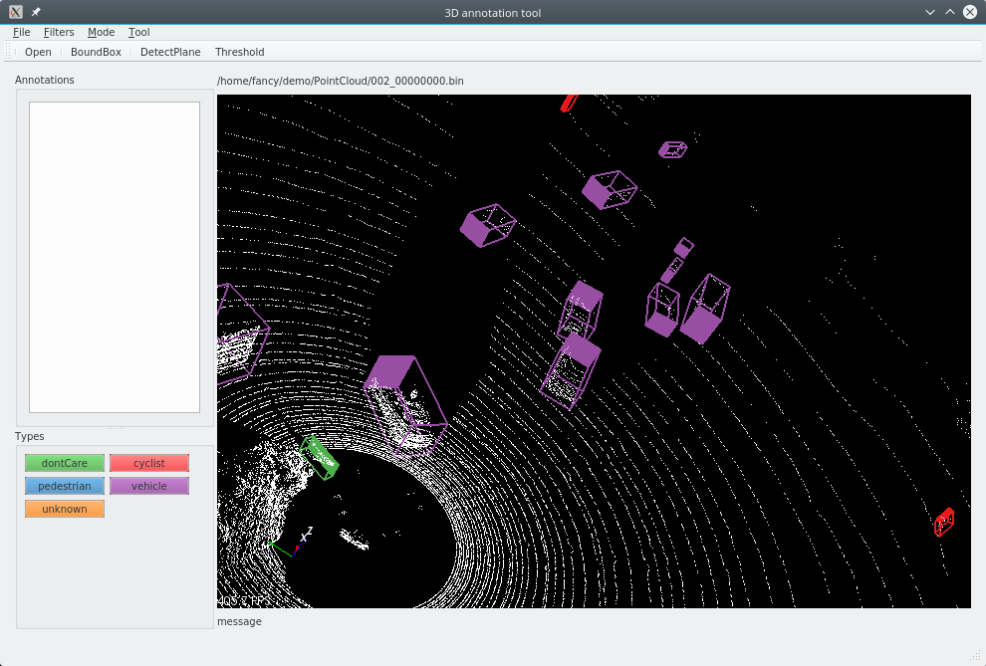Image resolution: width=986 pixels, height=666 pixels.
Task: Click the XYZ axis gizmo in viewport
Action: [x=291, y=544]
